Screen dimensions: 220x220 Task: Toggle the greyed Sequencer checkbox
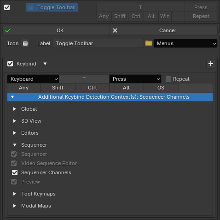point(14,154)
